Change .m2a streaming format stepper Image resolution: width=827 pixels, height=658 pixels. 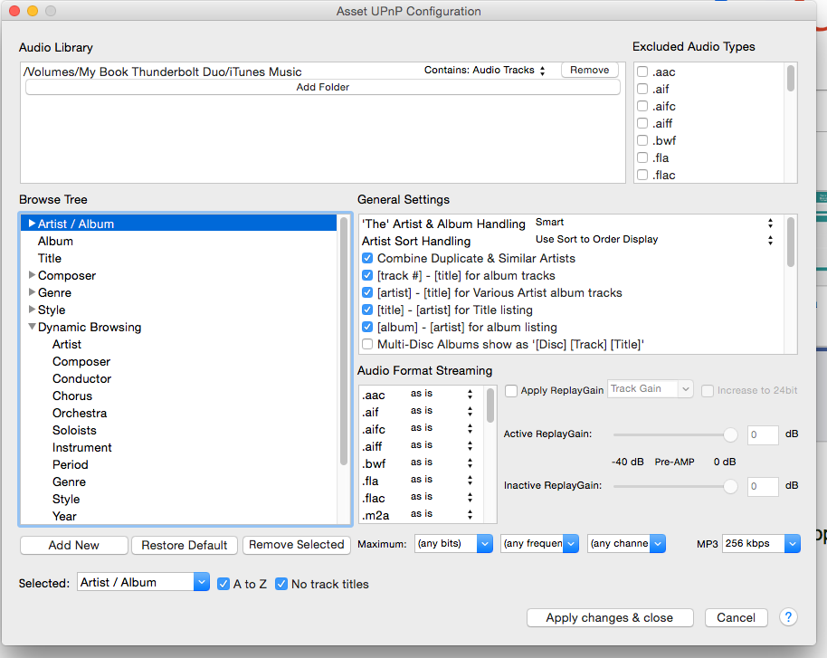[470, 514]
